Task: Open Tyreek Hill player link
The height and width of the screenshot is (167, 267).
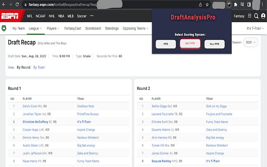Action: click(158, 145)
